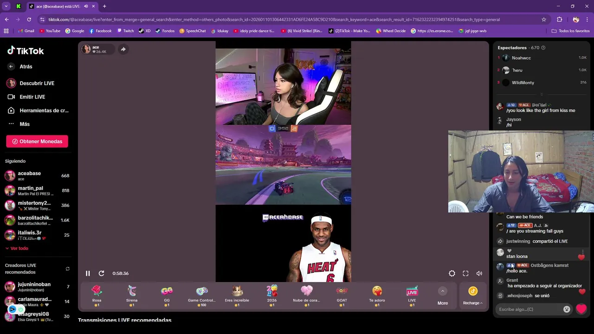Viewport: 594px width, 334px height.
Task: Reload the browser page
Action: coord(29,19)
